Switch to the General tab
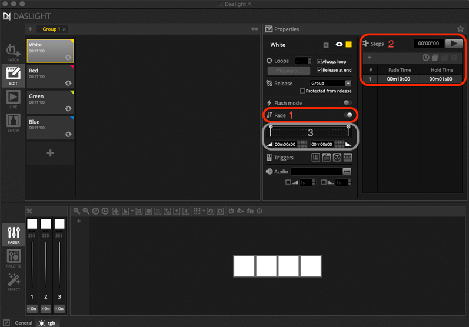The image size is (469, 327). 24,323
